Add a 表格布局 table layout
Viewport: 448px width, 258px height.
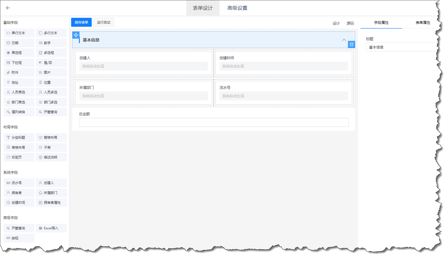tap(19, 147)
